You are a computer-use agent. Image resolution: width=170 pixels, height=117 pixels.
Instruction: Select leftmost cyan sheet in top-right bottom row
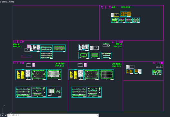115,20
